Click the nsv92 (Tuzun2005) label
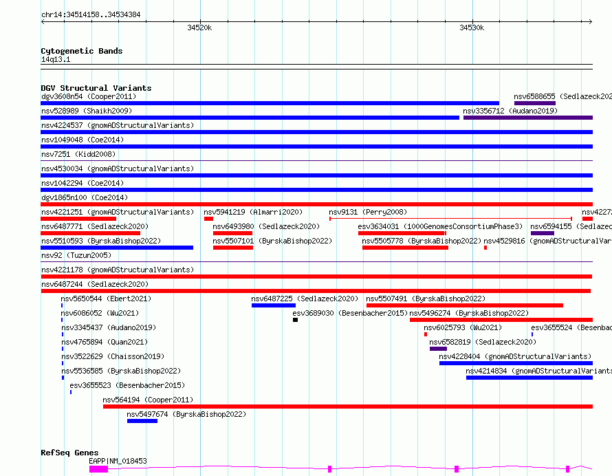Viewport: 612px width, 476px height. pyautogui.click(x=76, y=255)
